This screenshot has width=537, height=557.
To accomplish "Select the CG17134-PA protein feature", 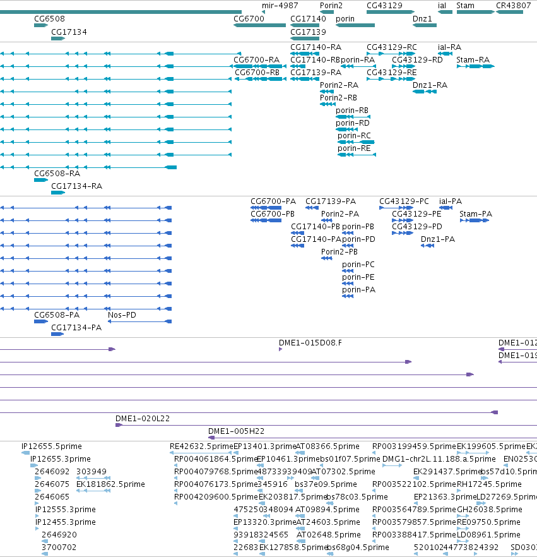I will click(76, 328).
